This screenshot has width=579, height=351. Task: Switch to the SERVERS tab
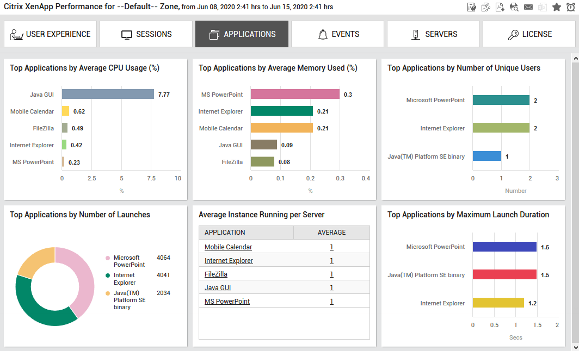click(x=433, y=34)
